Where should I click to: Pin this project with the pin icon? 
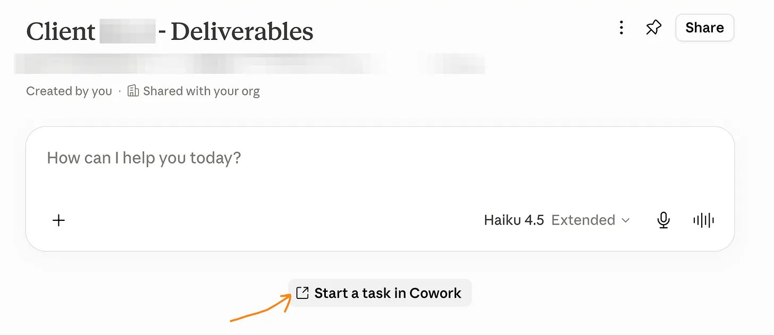pyautogui.click(x=653, y=28)
